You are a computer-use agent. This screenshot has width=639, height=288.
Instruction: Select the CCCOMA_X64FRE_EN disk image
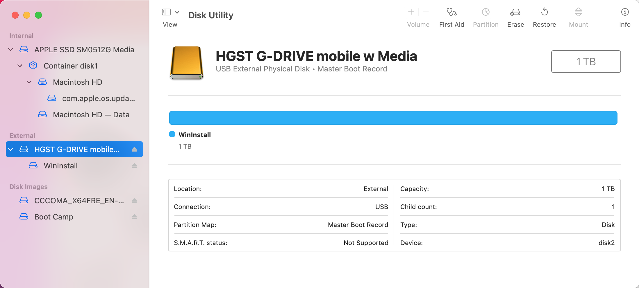tap(78, 200)
